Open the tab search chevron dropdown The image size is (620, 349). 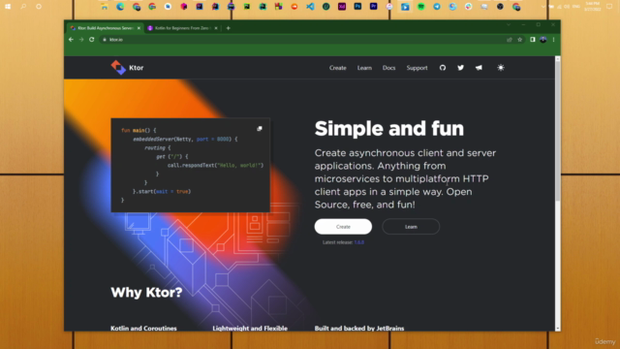coord(509,24)
